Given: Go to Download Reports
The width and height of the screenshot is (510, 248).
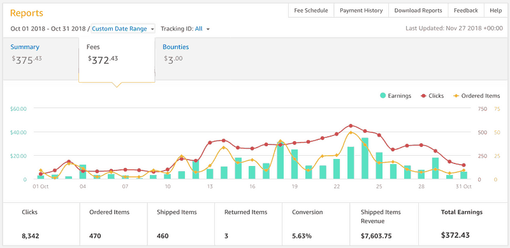Looking at the screenshot, I should point(418,10).
